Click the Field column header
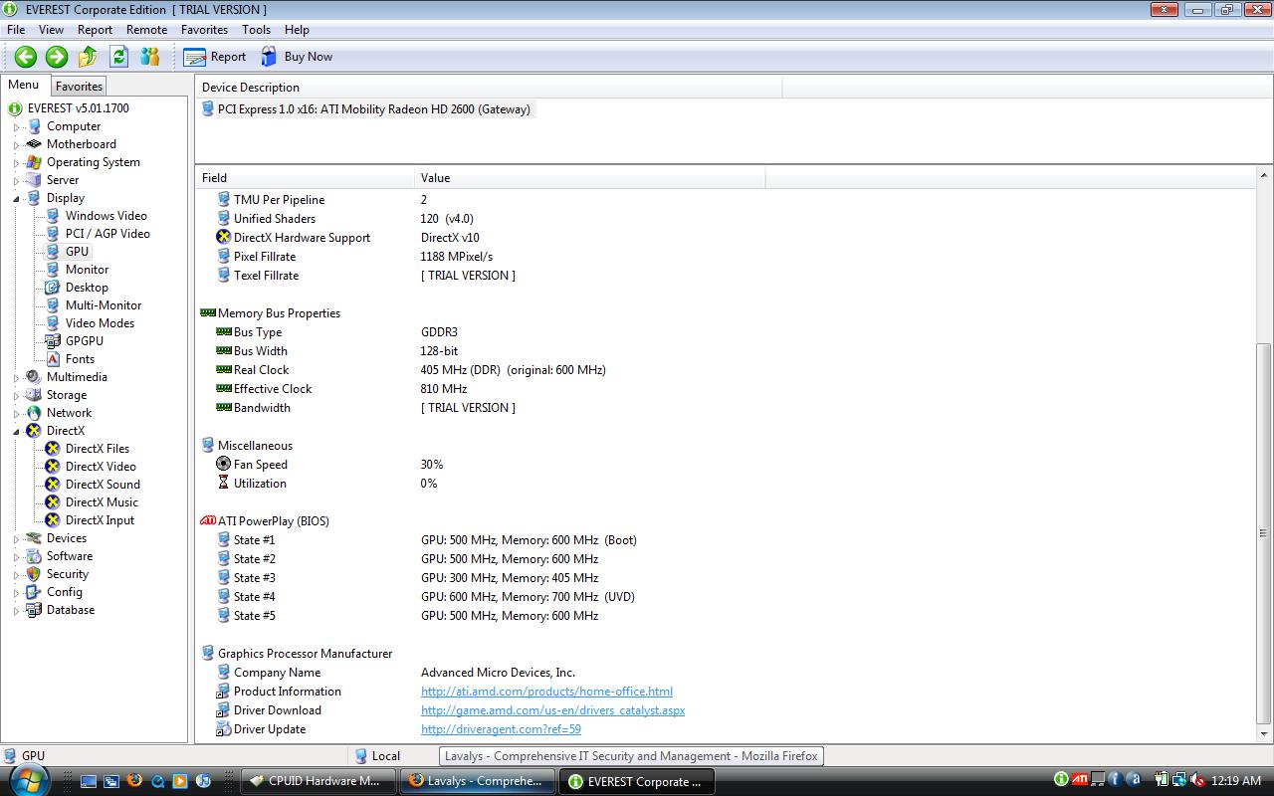This screenshot has height=796, width=1274. (305, 178)
